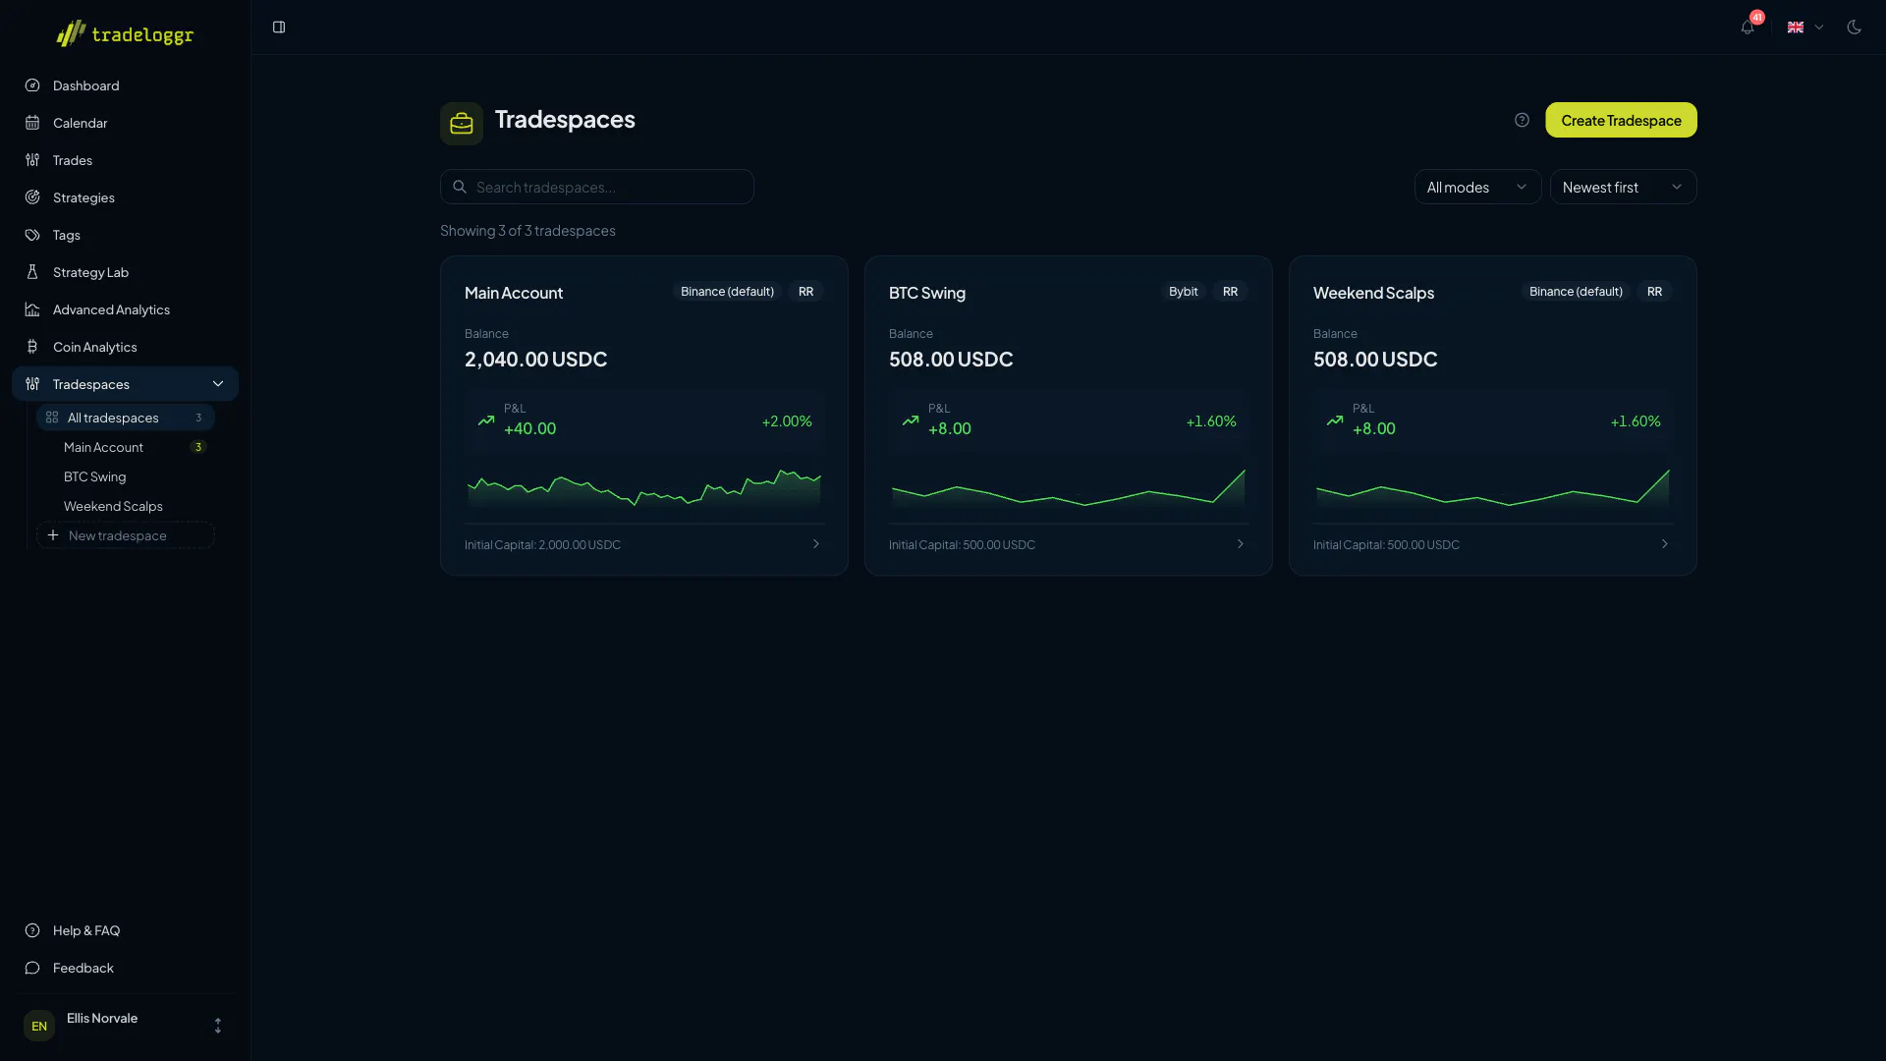Switch to dark mode moon icon
The height and width of the screenshot is (1061, 1886).
coord(1854,28)
